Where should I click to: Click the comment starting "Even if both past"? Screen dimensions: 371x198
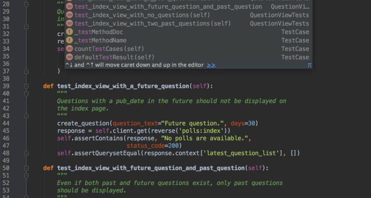click(x=170, y=183)
